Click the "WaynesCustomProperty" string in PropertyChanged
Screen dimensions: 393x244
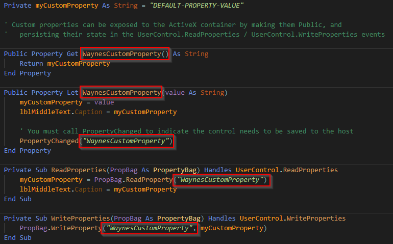[x=126, y=141]
